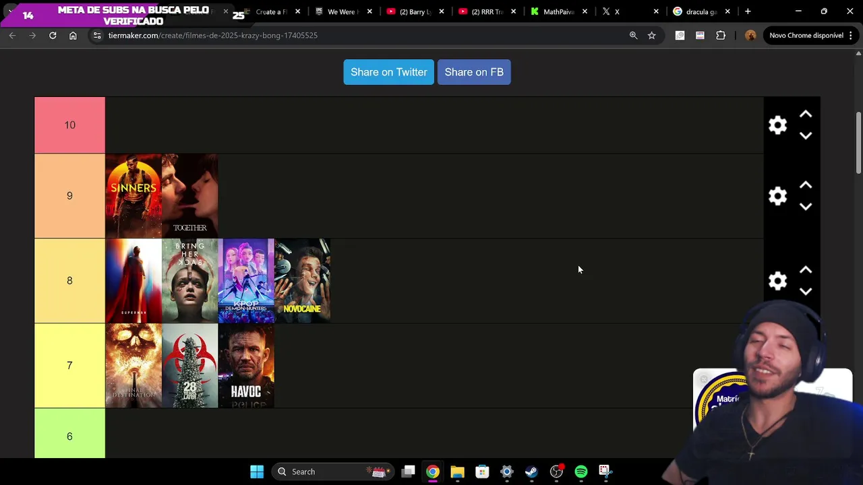Viewport: 863px width, 485px height.
Task: Select the Sinners movie poster
Action: tap(133, 196)
